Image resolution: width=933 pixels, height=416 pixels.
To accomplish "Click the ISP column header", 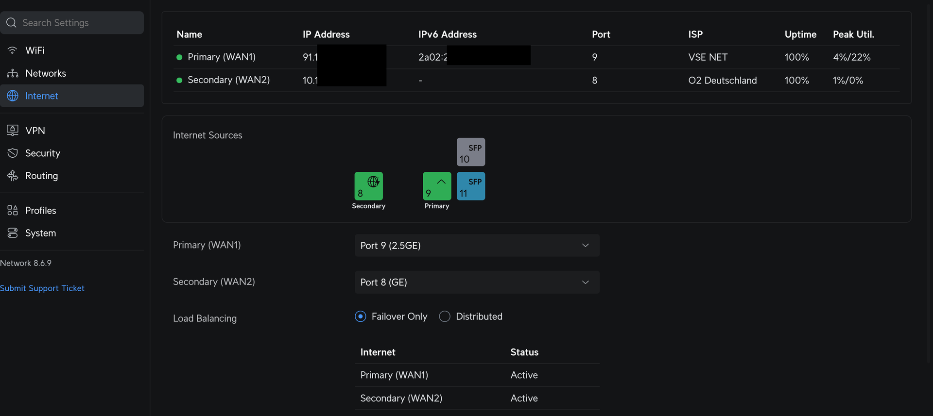I will tap(695, 34).
